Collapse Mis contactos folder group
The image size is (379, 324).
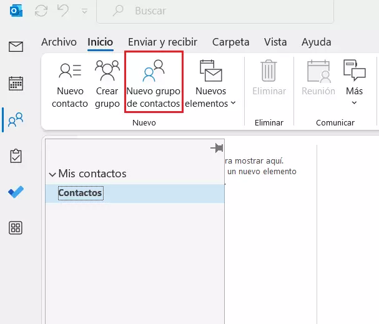(52, 174)
